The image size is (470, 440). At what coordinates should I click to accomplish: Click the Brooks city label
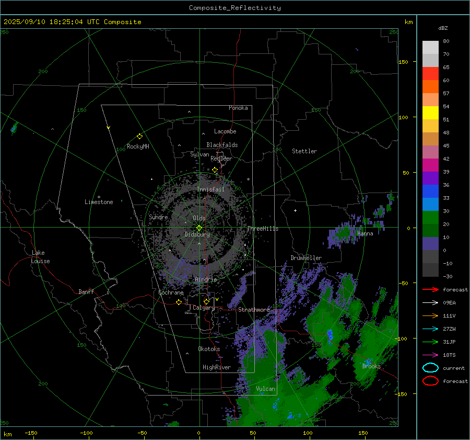[371, 366]
